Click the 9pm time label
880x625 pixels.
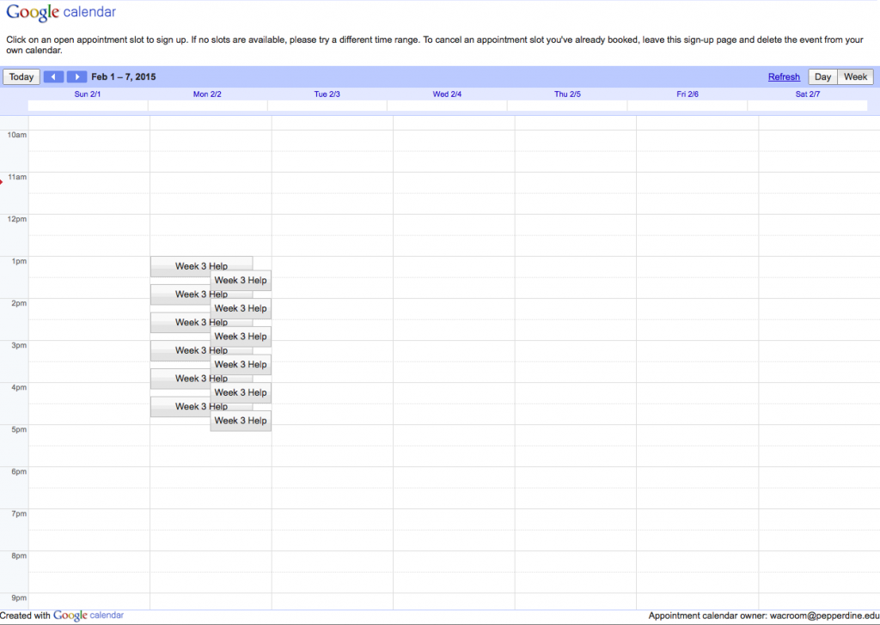tap(19, 598)
